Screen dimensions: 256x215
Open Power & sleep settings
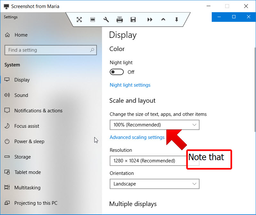point(30,141)
